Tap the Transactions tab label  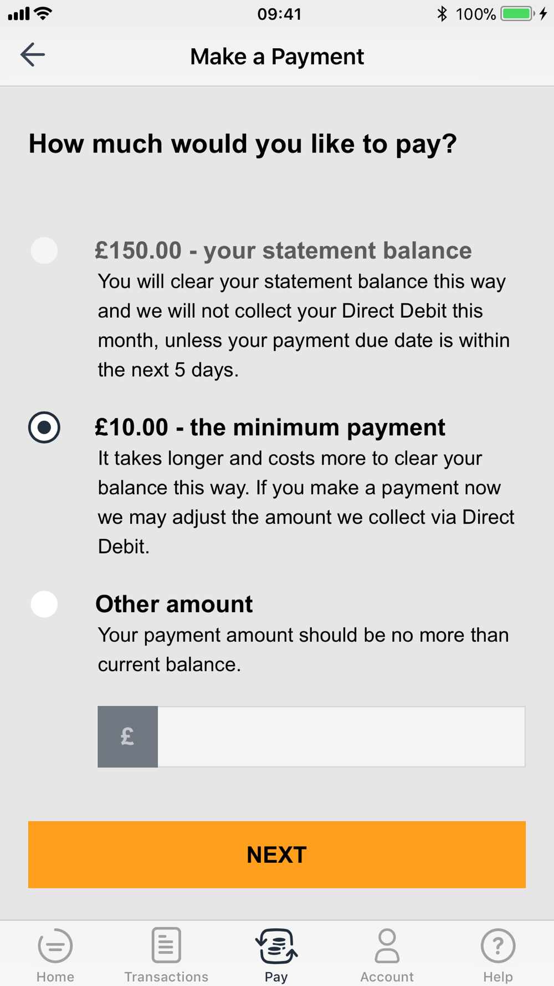tap(166, 977)
